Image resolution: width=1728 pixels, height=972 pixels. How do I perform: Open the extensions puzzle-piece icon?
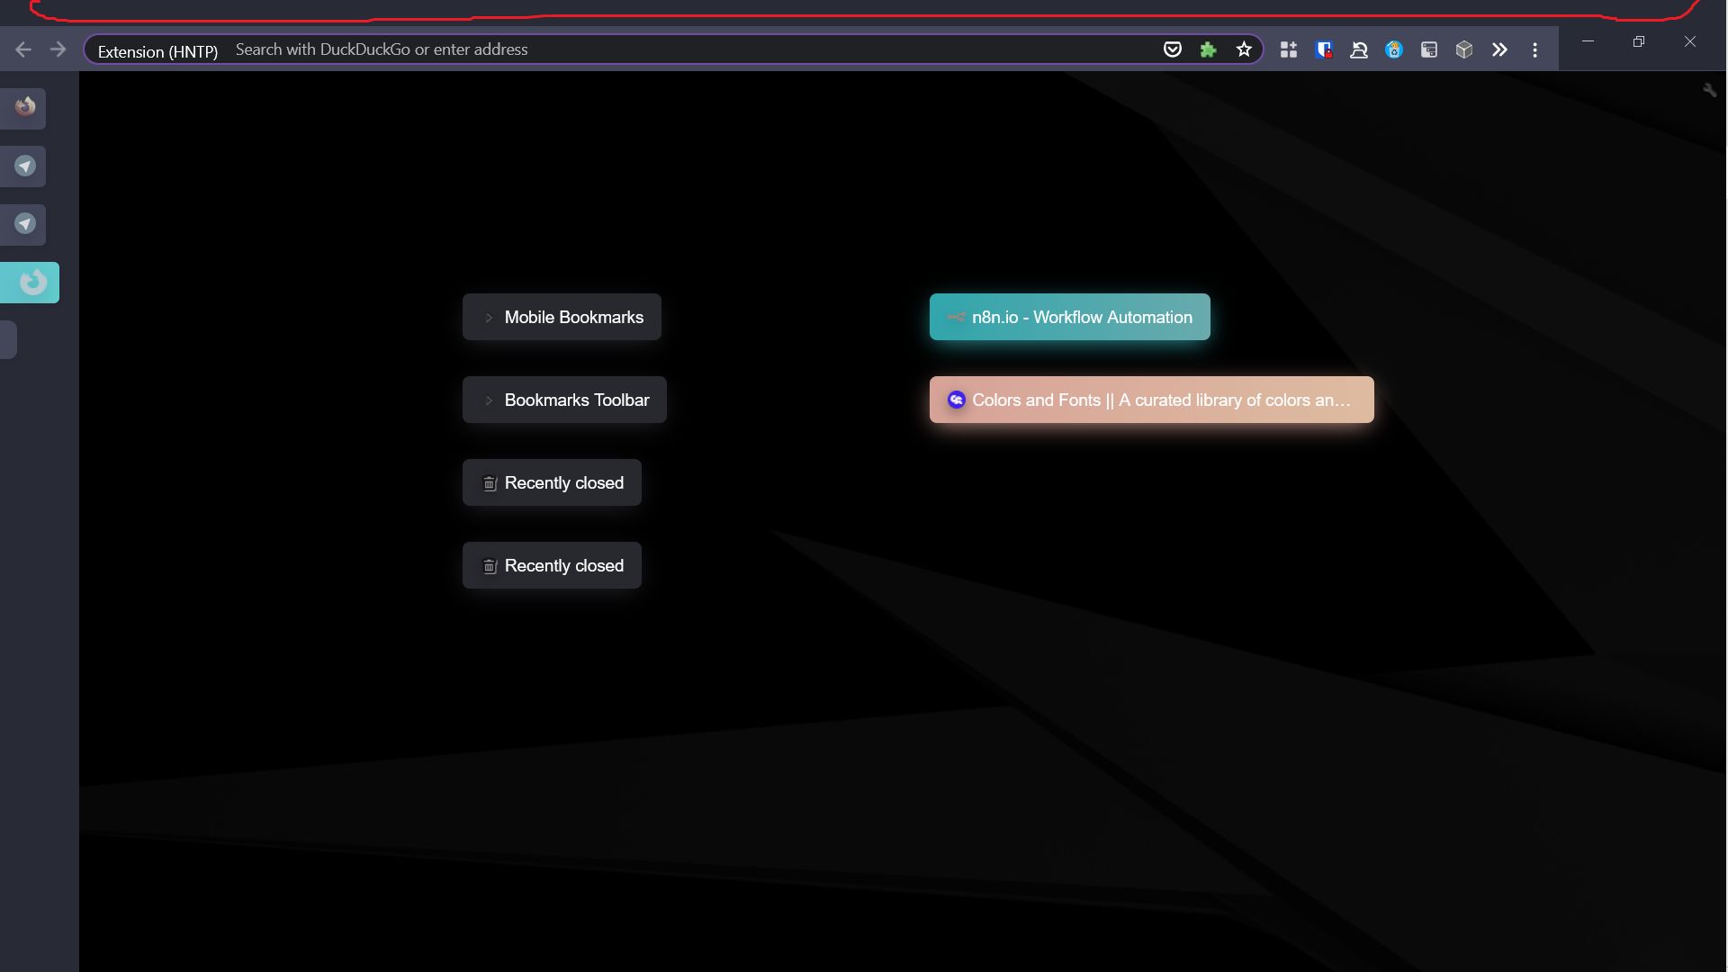pos(1208,49)
